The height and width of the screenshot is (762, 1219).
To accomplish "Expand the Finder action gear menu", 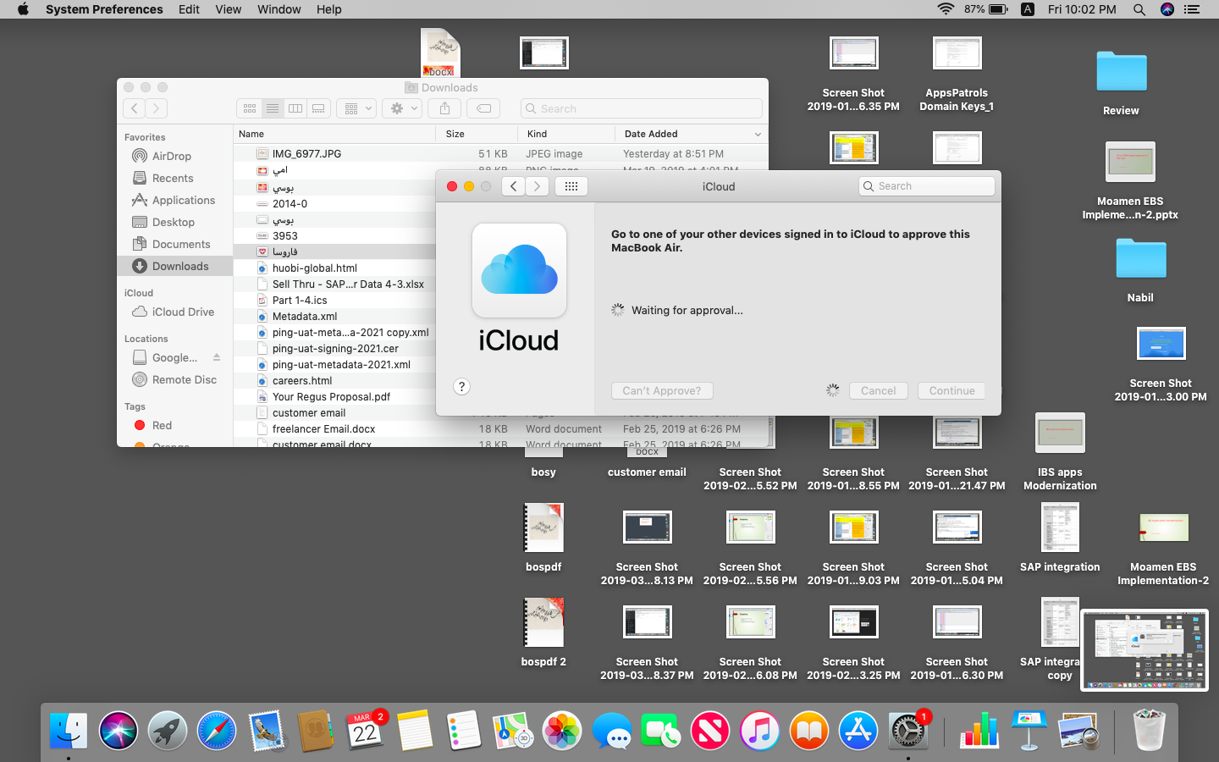I will pyautogui.click(x=403, y=108).
